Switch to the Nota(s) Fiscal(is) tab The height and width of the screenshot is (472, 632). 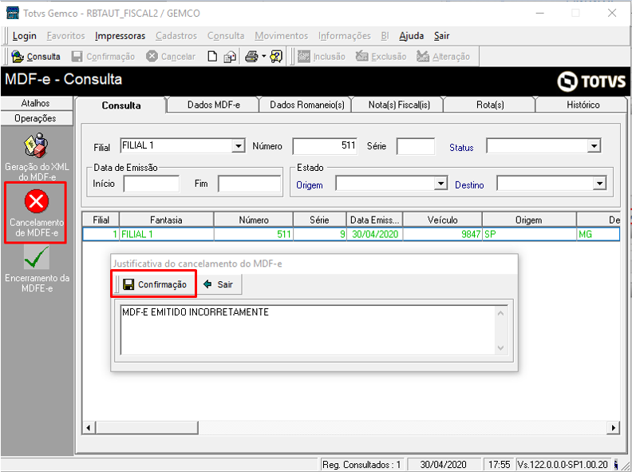[x=399, y=105]
